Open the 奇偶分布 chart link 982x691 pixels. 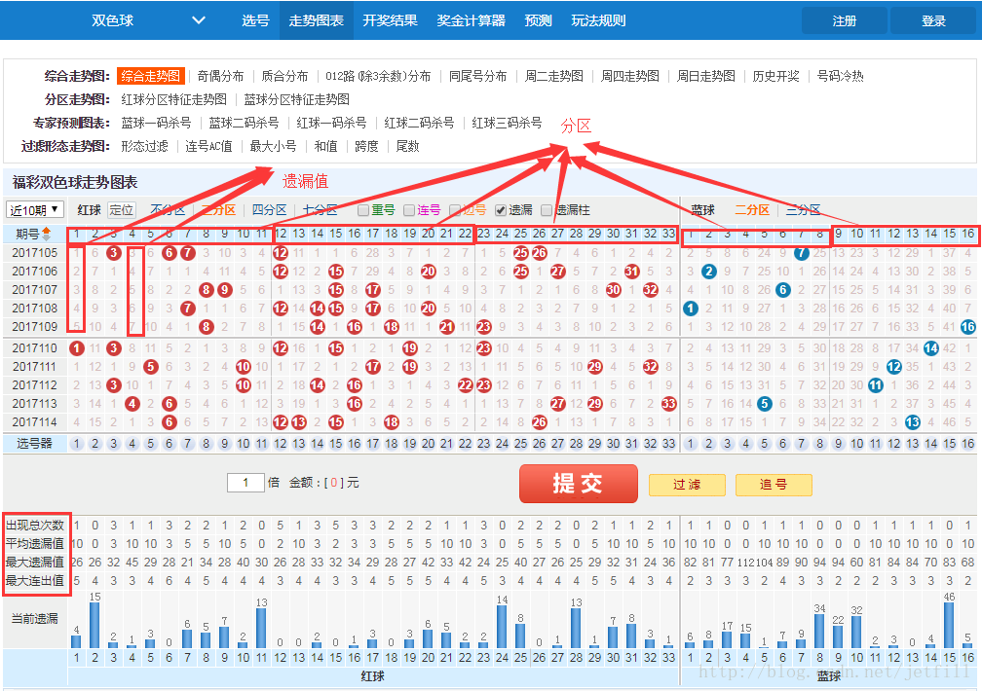click(220, 76)
